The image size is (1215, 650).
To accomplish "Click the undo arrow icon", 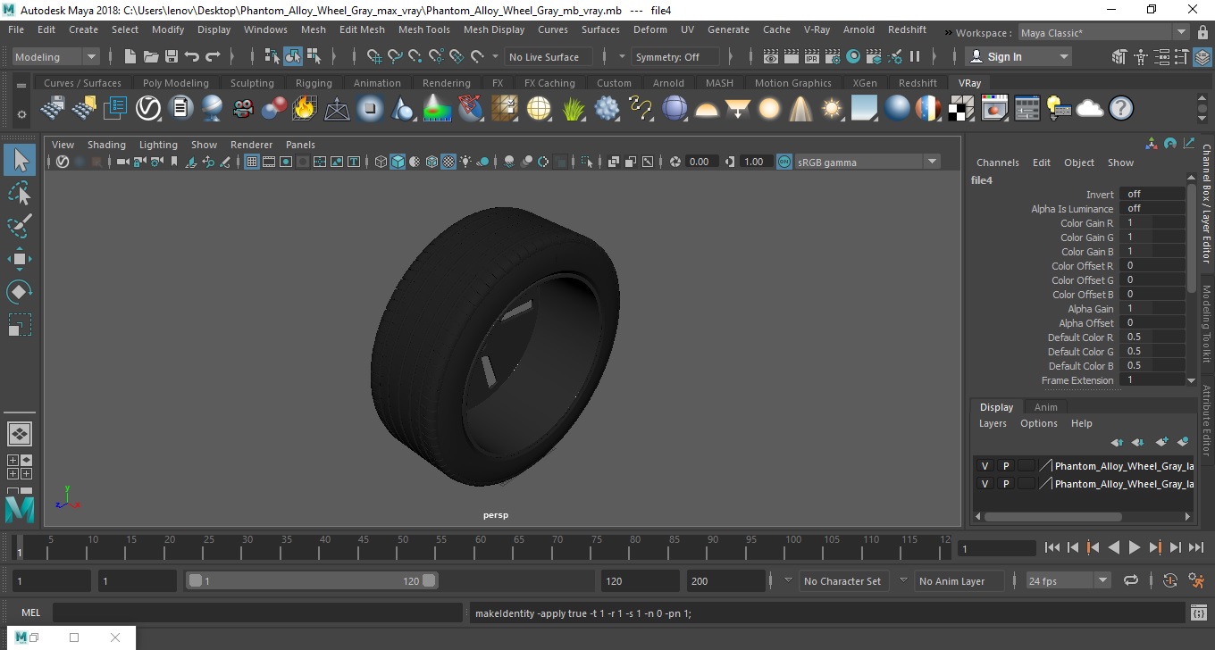I will [x=191, y=56].
